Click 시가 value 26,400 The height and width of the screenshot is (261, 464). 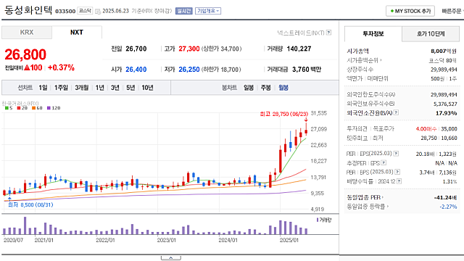tap(136, 70)
